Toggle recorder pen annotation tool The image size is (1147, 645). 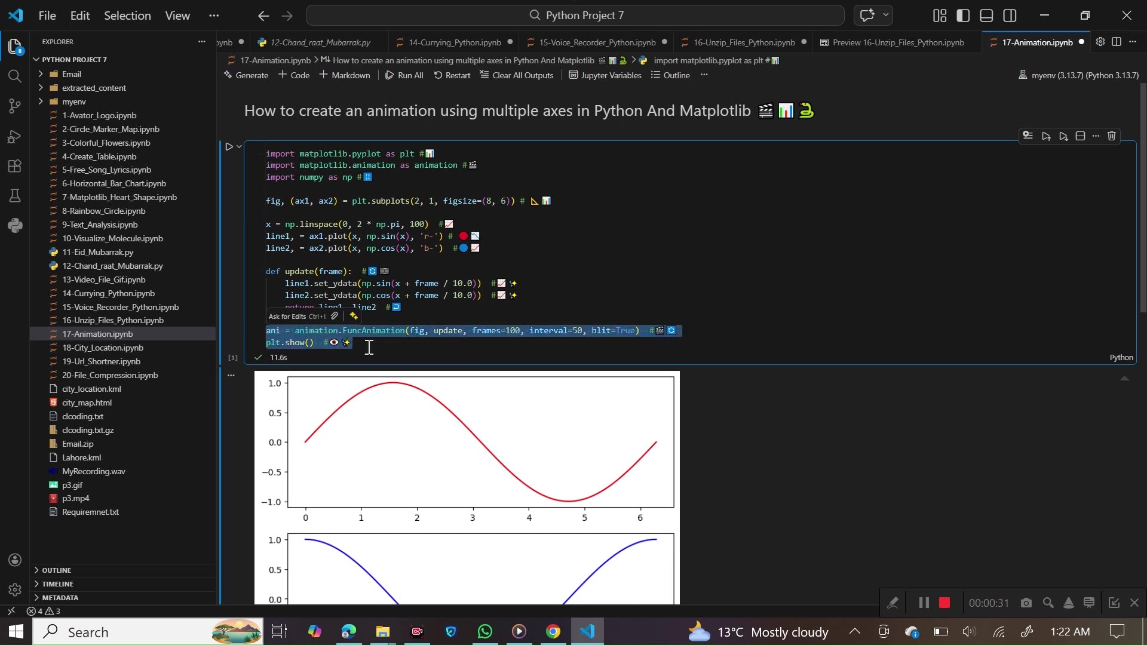tap(893, 603)
